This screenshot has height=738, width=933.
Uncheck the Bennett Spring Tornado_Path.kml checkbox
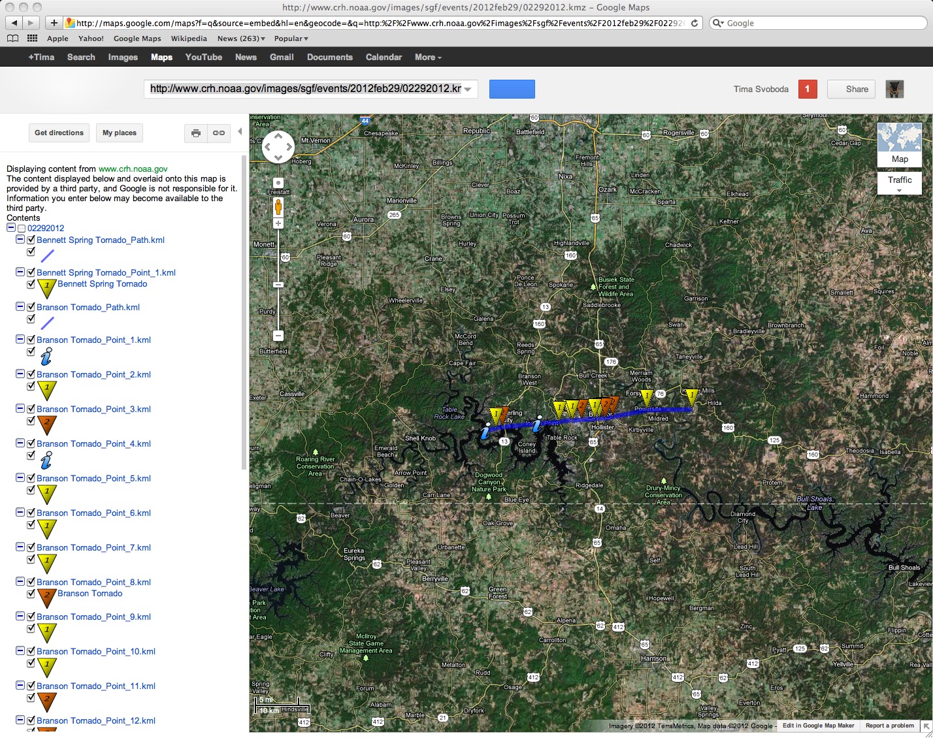[x=31, y=240]
